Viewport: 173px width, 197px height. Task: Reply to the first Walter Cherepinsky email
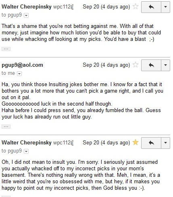[151, 7]
